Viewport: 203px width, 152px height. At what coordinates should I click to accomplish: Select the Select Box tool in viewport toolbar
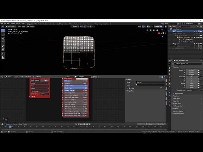pyautogui.click(x=3, y=30)
